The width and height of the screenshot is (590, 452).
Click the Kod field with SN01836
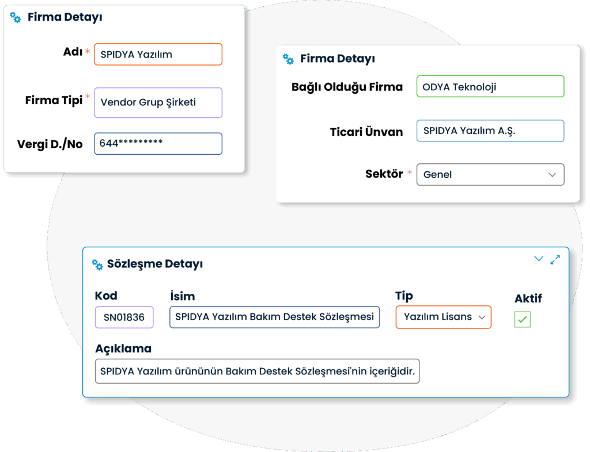pyautogui.click(x=124, y=317)
